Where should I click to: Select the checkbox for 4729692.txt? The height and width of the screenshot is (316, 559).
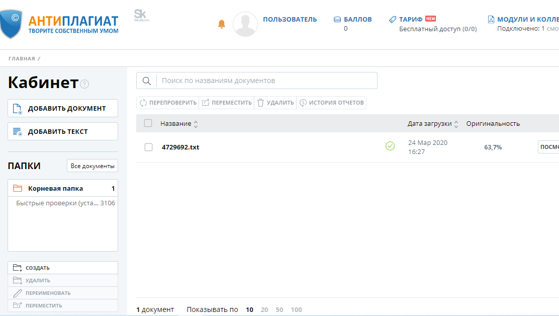coord(148,147)
